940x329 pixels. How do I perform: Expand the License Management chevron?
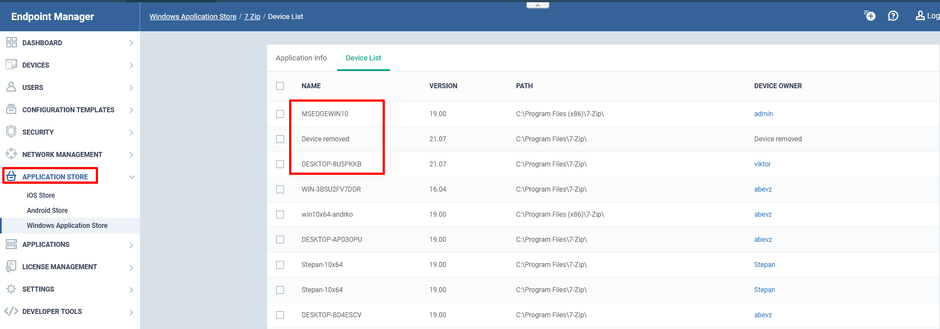(131, 268)
